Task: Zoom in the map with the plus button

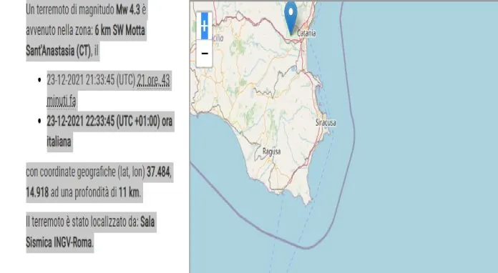Action: click(204, 26)
